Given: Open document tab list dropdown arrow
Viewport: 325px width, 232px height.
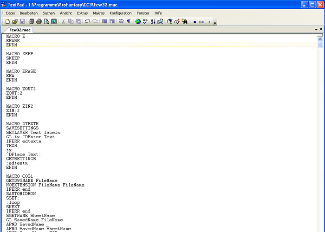Looking at the screenshot, I should point(316,29).
